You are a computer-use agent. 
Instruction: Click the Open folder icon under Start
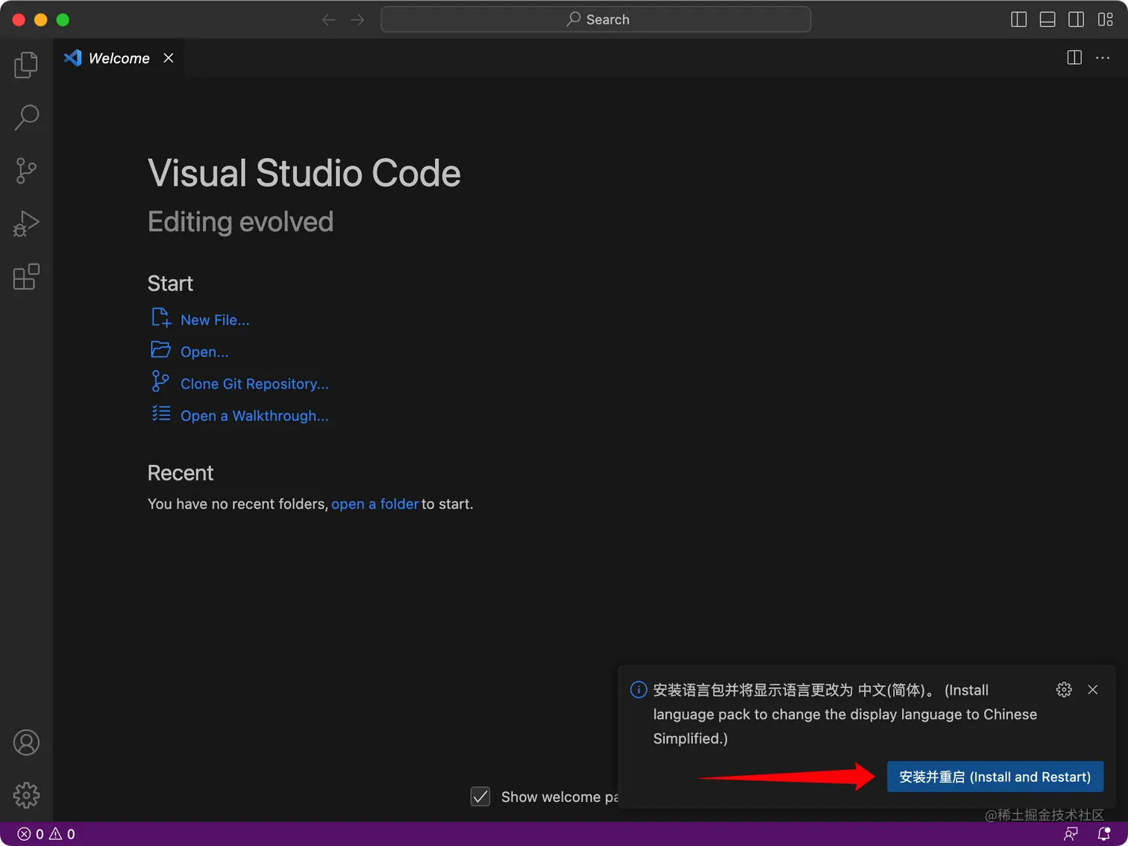(x=161, y=349)
